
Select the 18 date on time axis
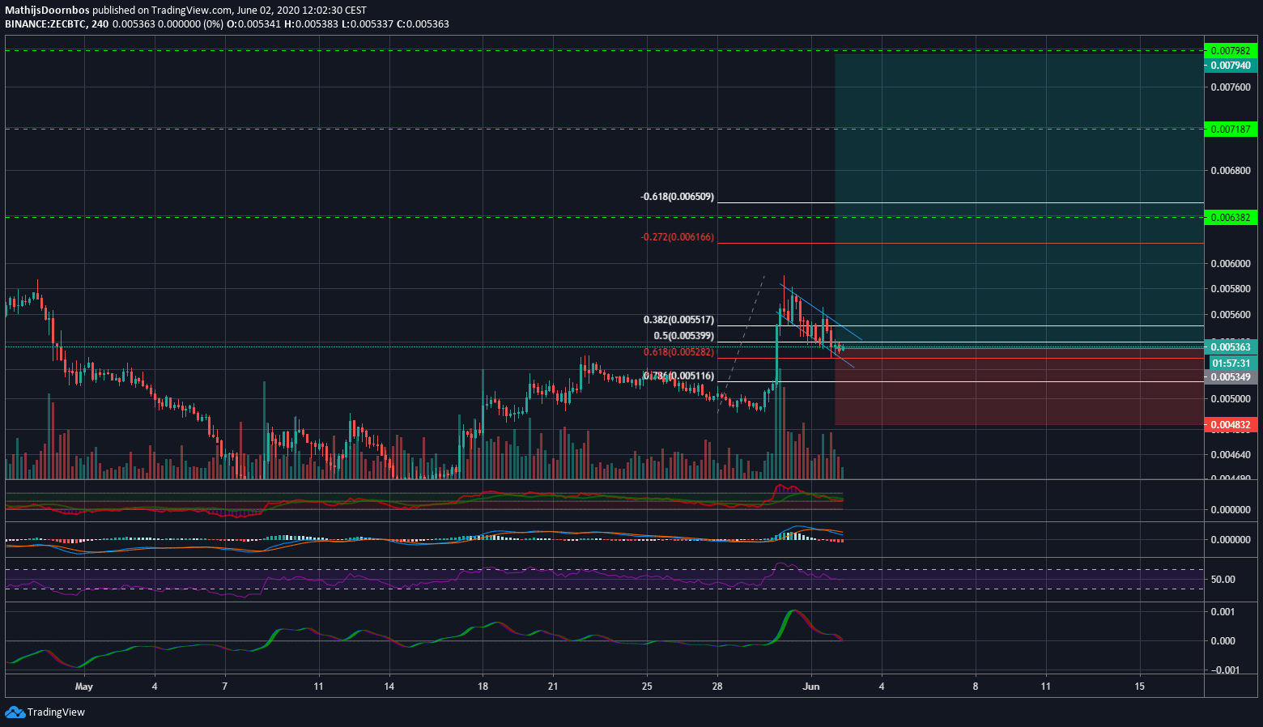tap(483, 687)
